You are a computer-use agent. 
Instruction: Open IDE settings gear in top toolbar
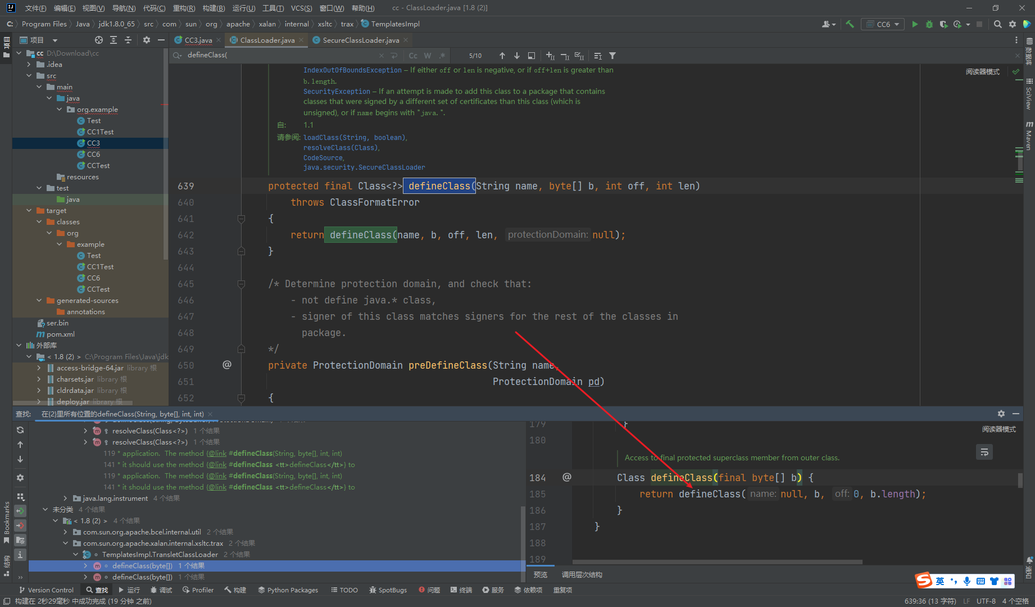coord(1013,24)
